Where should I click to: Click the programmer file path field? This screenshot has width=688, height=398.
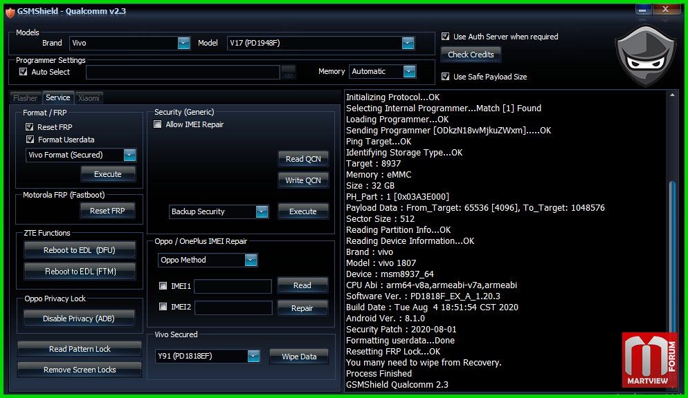[x=183, y=73]
